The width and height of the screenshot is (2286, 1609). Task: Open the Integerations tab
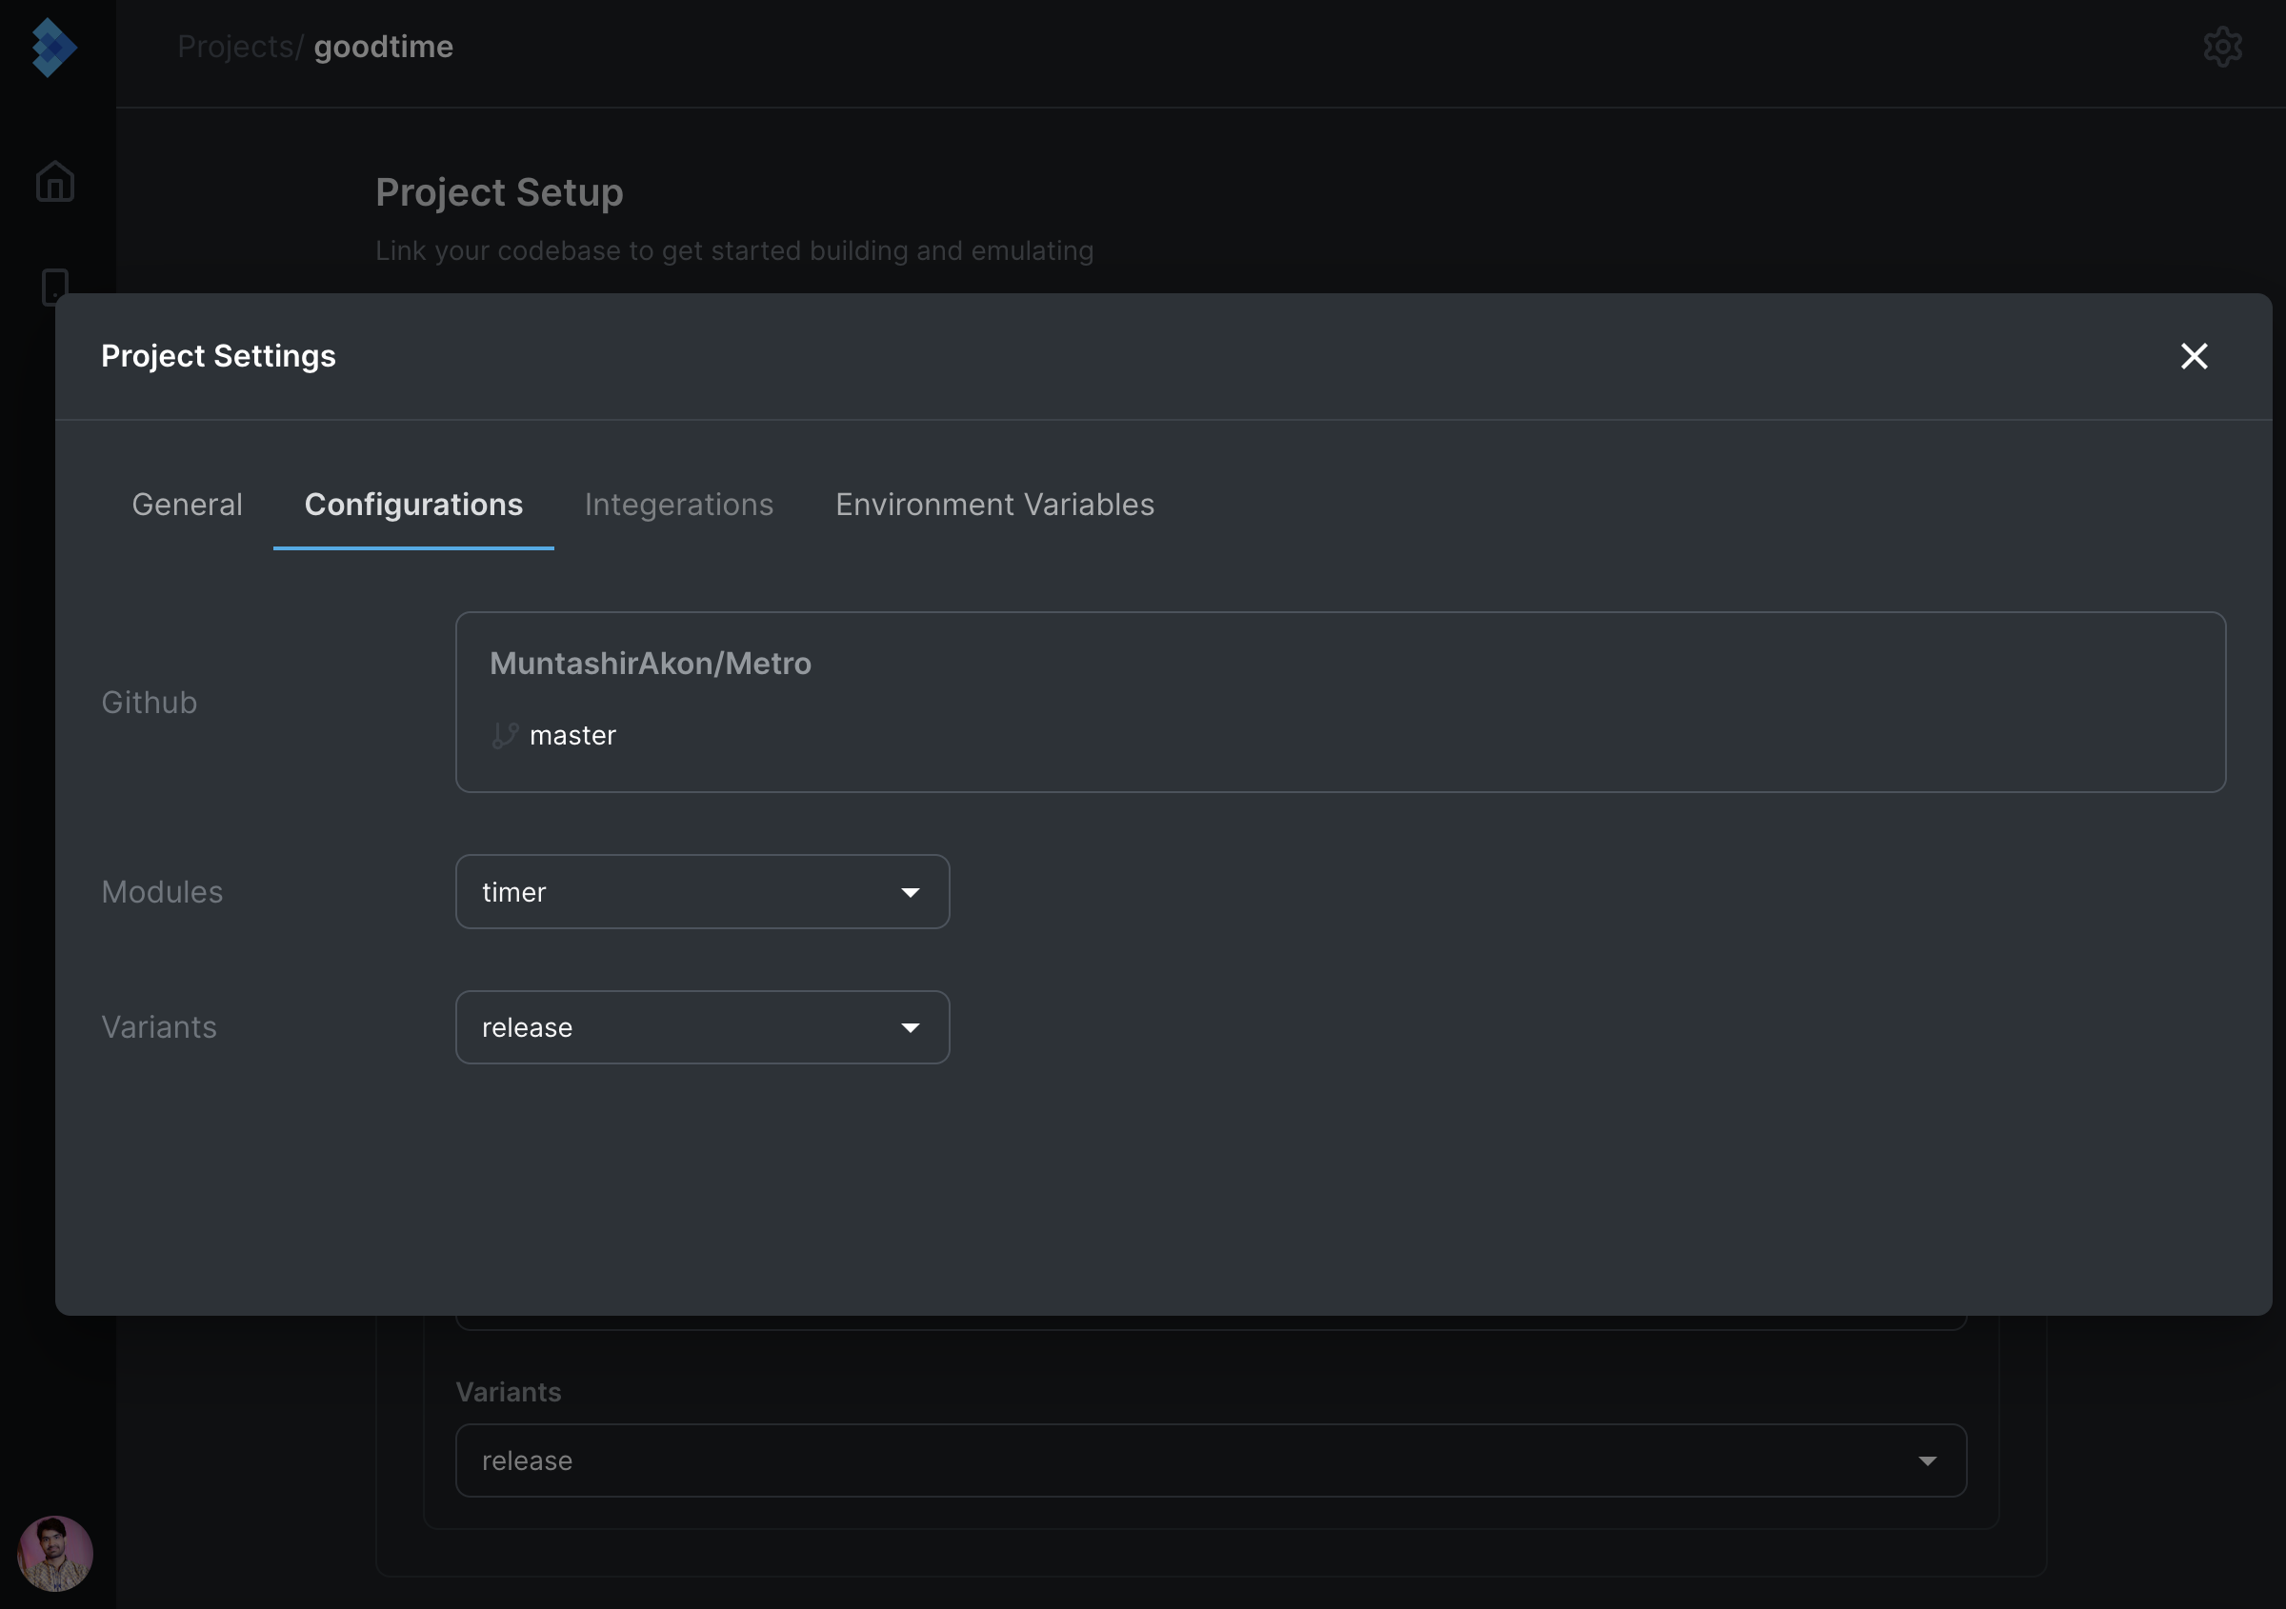coord(678,505)
